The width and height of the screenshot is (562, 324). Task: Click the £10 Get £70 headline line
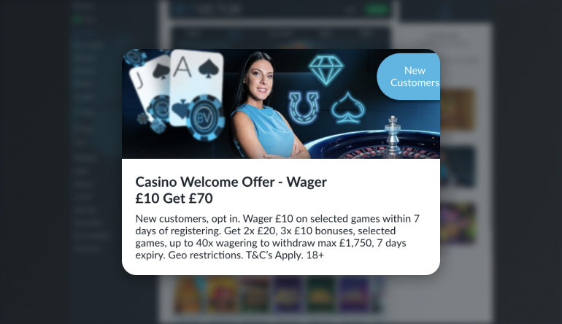[174, 198]
